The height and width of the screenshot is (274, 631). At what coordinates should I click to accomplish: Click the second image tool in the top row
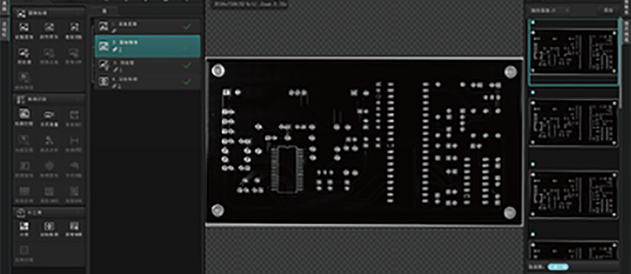click(49, 29)
